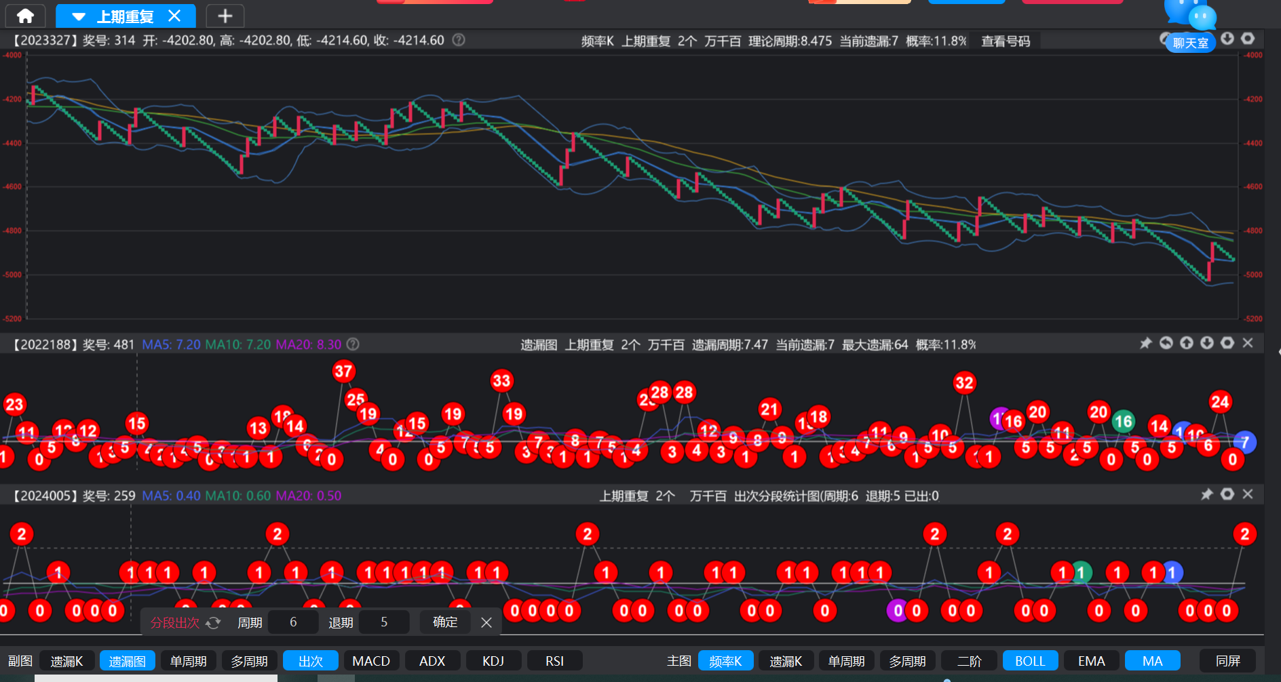
Task: Switch main chart to 遗漏K
Action: pyautogui.click(x=786, y=661)
